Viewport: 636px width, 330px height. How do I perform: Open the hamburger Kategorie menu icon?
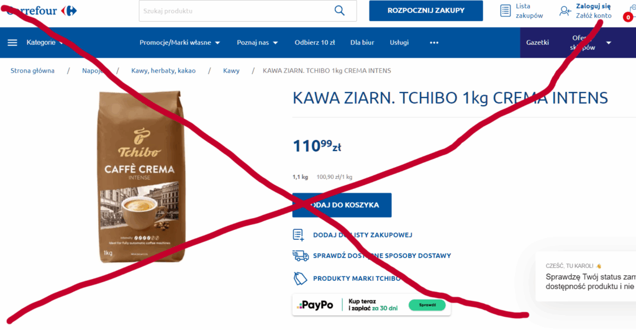(12, 43)
